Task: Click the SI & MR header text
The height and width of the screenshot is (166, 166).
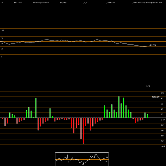Action: [18, 3]
